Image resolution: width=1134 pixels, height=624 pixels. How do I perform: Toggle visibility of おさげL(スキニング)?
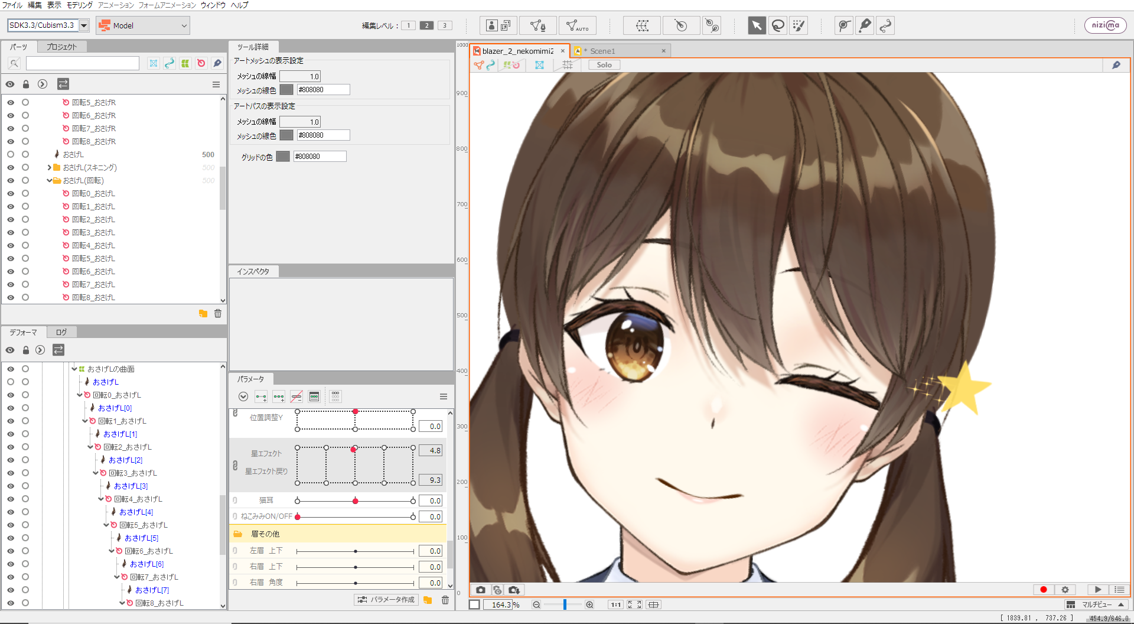(x=11, y=167)
